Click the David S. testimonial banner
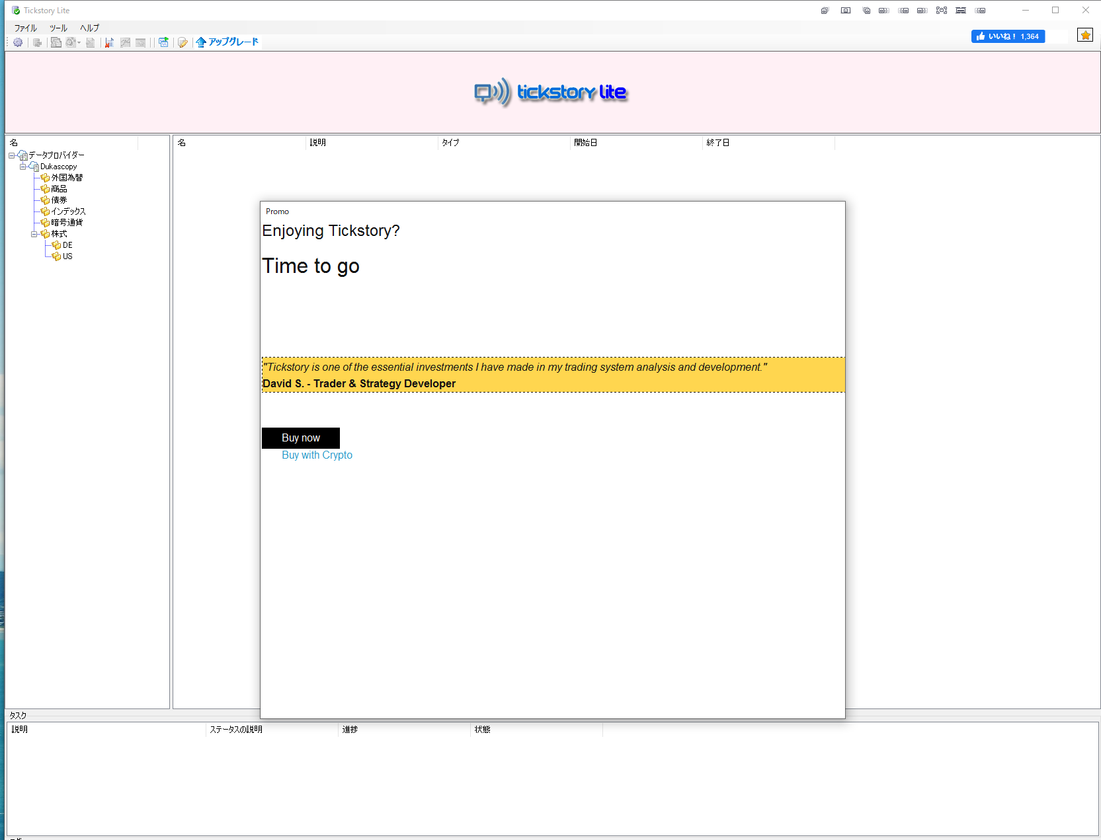This screenshot has width=1101, height=840. pos(553,375)
